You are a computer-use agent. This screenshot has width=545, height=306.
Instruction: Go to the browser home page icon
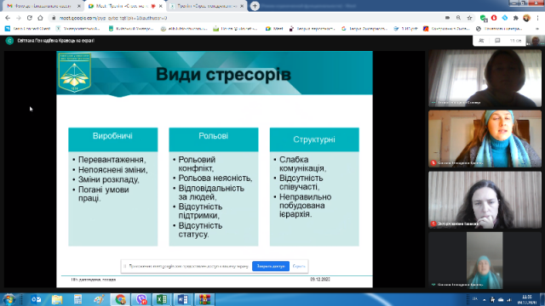click(40, 18)
